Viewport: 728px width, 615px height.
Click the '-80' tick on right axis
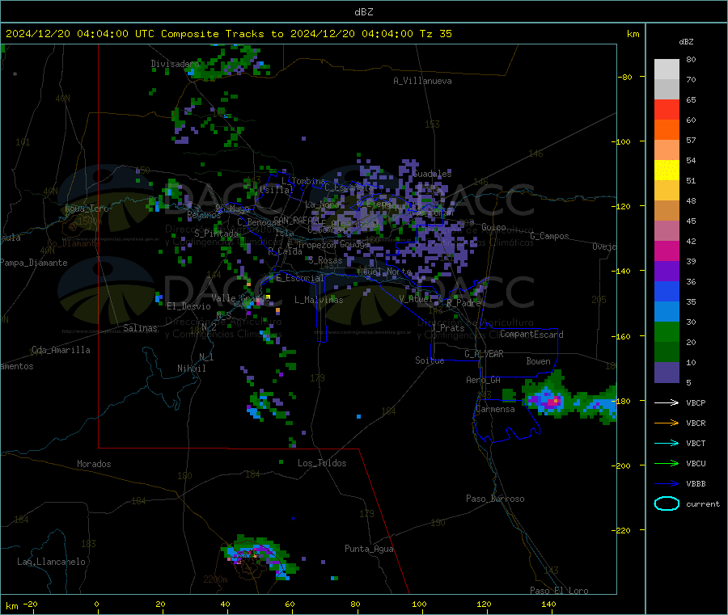[x=624, y=77]
